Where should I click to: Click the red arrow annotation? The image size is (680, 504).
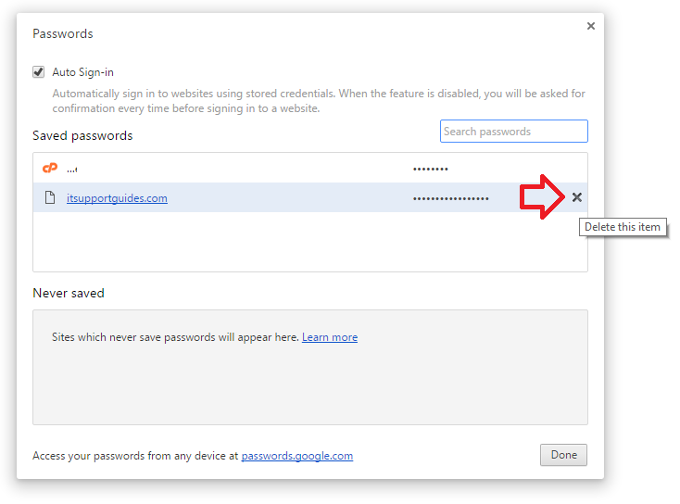click(542, 197)
